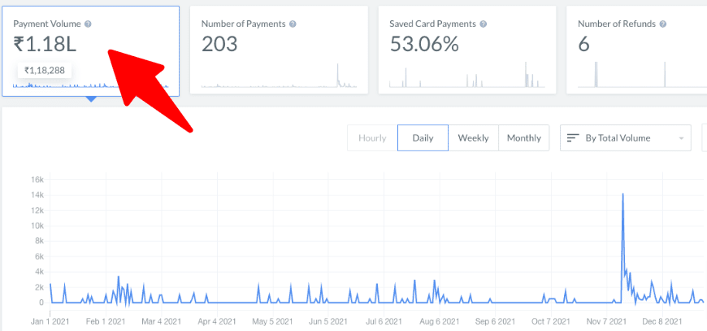
Task: Switch chart to Hourly granularity
Action: 372,138
